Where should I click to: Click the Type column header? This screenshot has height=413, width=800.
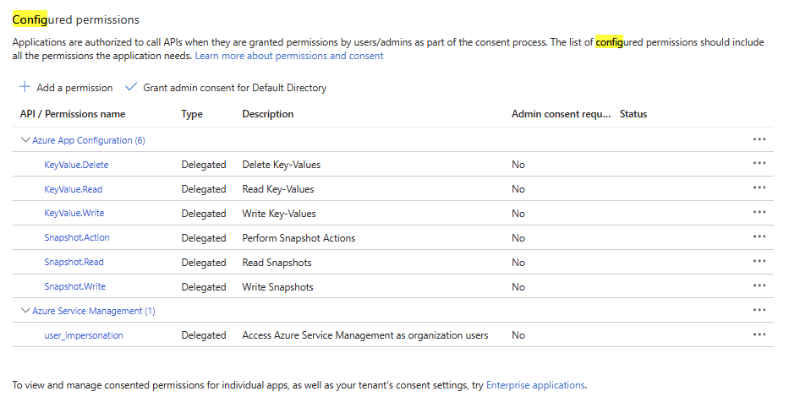(x=192, y=114)
